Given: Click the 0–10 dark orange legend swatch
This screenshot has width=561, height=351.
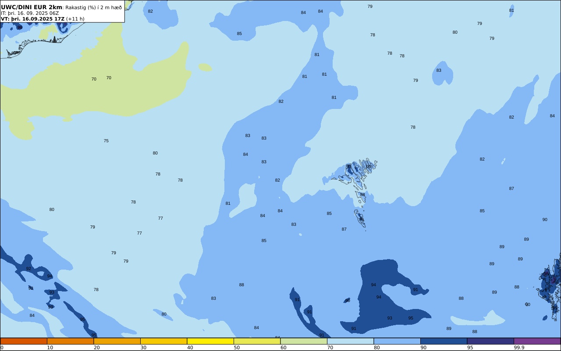Looking at the screenshot, I should point(24,341).
